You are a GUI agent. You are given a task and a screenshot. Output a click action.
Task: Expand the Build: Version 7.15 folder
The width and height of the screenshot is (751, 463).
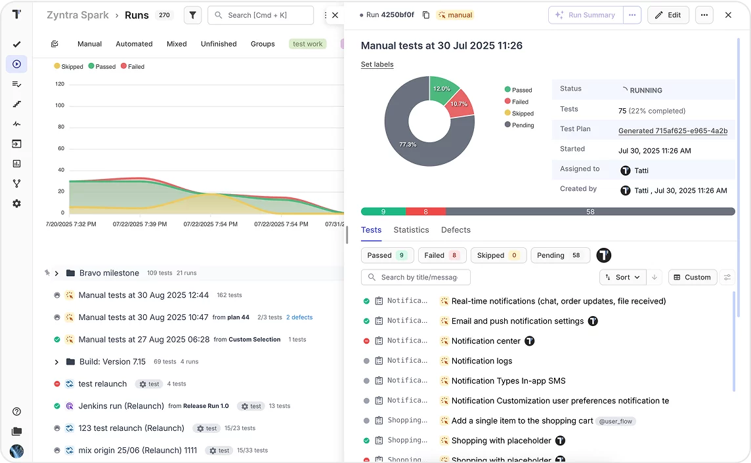pyautogui.click(x=56, y=361)
